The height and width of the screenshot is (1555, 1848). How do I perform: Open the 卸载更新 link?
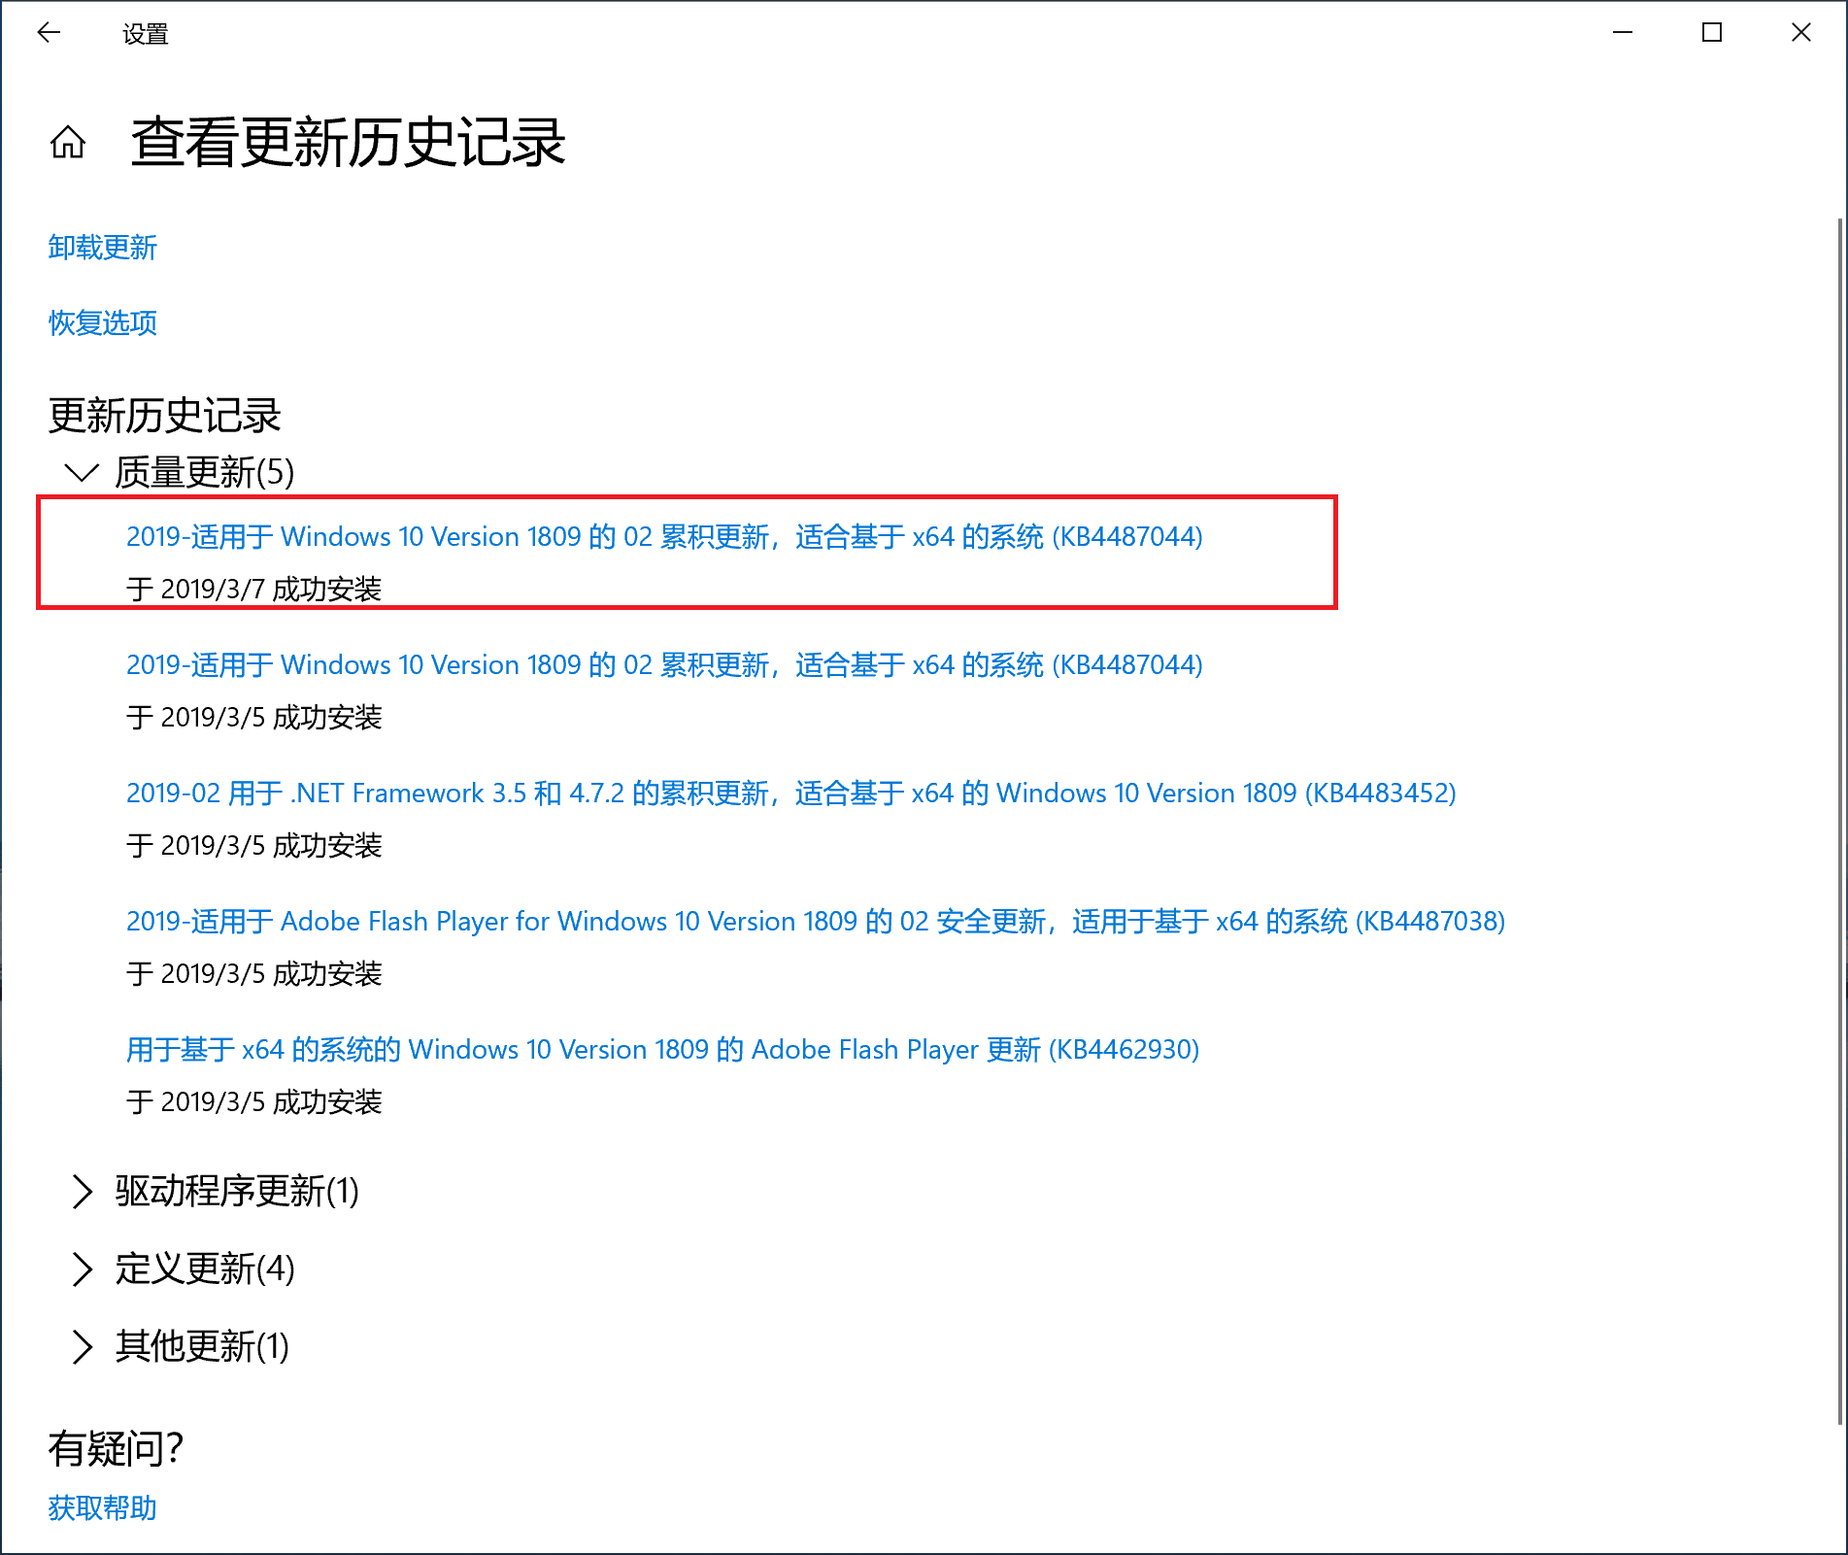pyautogui.click(x=102, y=248)
